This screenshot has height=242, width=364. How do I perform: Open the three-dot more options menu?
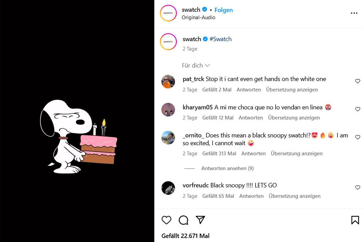354,13
